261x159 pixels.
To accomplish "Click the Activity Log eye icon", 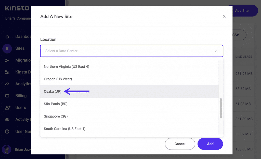I will pyautogui.click(x=7, y=120).
